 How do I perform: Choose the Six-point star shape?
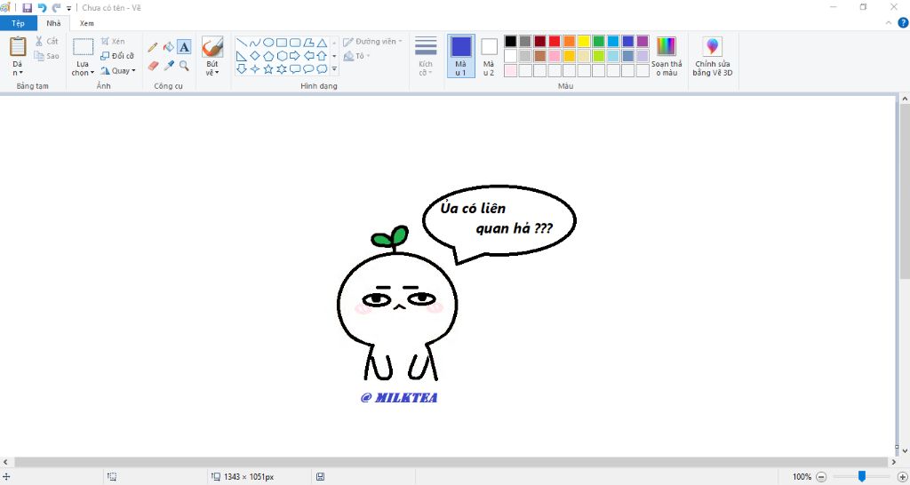[282, 69]
